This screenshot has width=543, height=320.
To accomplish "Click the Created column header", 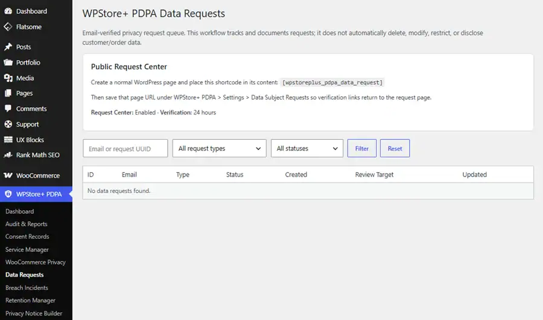I will (296, 175).
